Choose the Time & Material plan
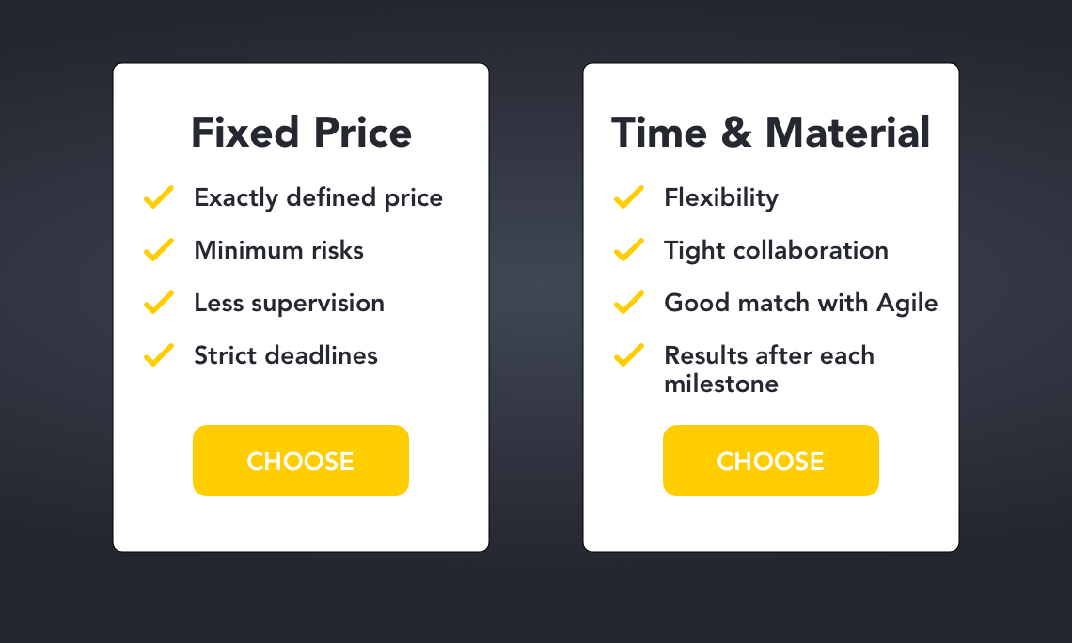Viewport: 1072px width, 643px height. tap(771, 461)
